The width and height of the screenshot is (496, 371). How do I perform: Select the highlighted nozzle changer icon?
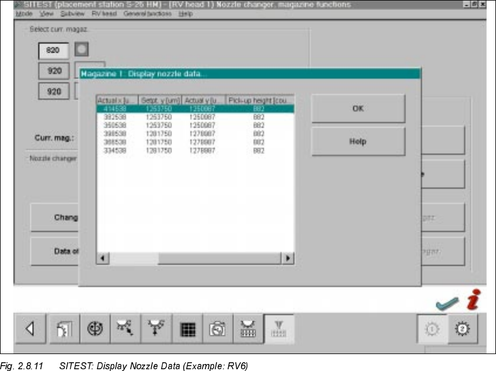point(279,329)
